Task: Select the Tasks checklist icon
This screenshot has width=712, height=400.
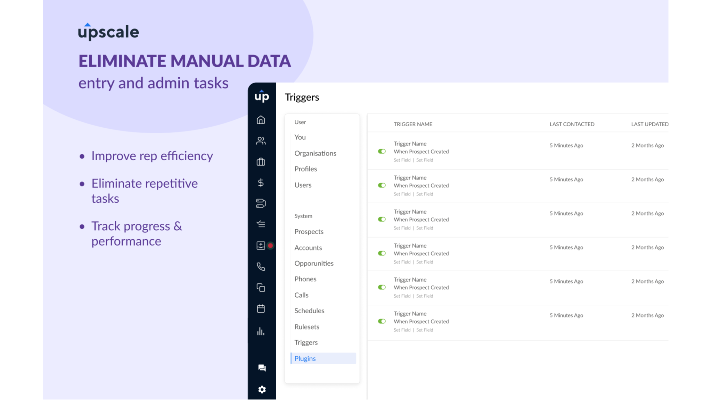Action: pyautogui.click(x=261, y=224)
